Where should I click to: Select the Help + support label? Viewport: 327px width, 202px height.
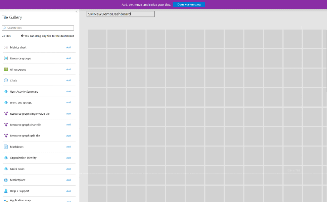[x=19, y=191]
